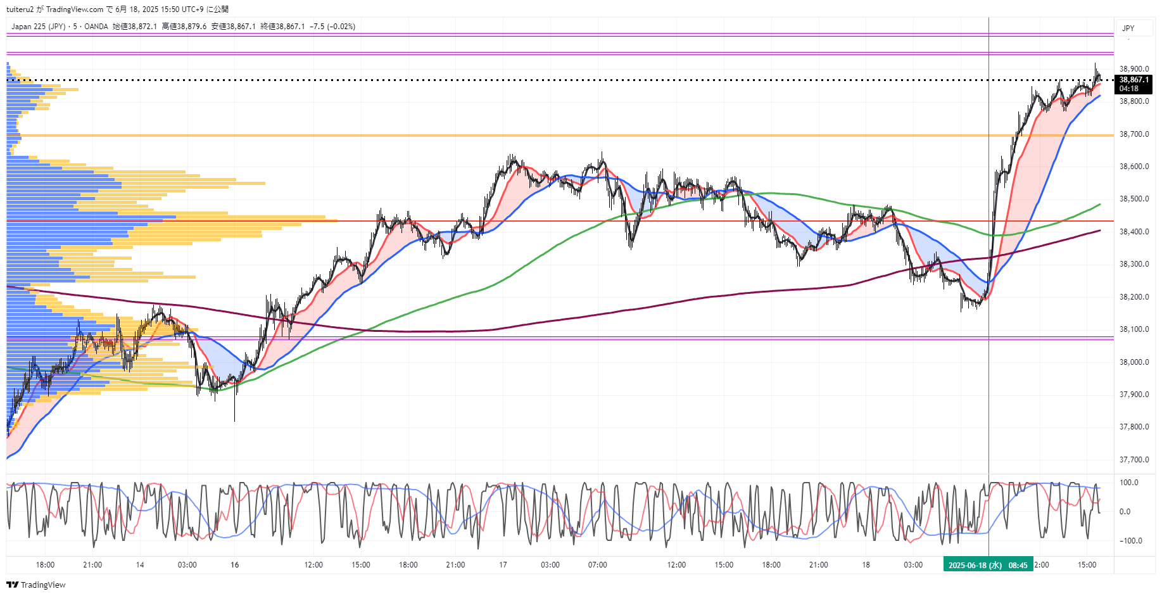Click the 38,500.0 price axis label
Image resolution: width=1162 pixels, height=596 pixels.
coord(1134,199)
